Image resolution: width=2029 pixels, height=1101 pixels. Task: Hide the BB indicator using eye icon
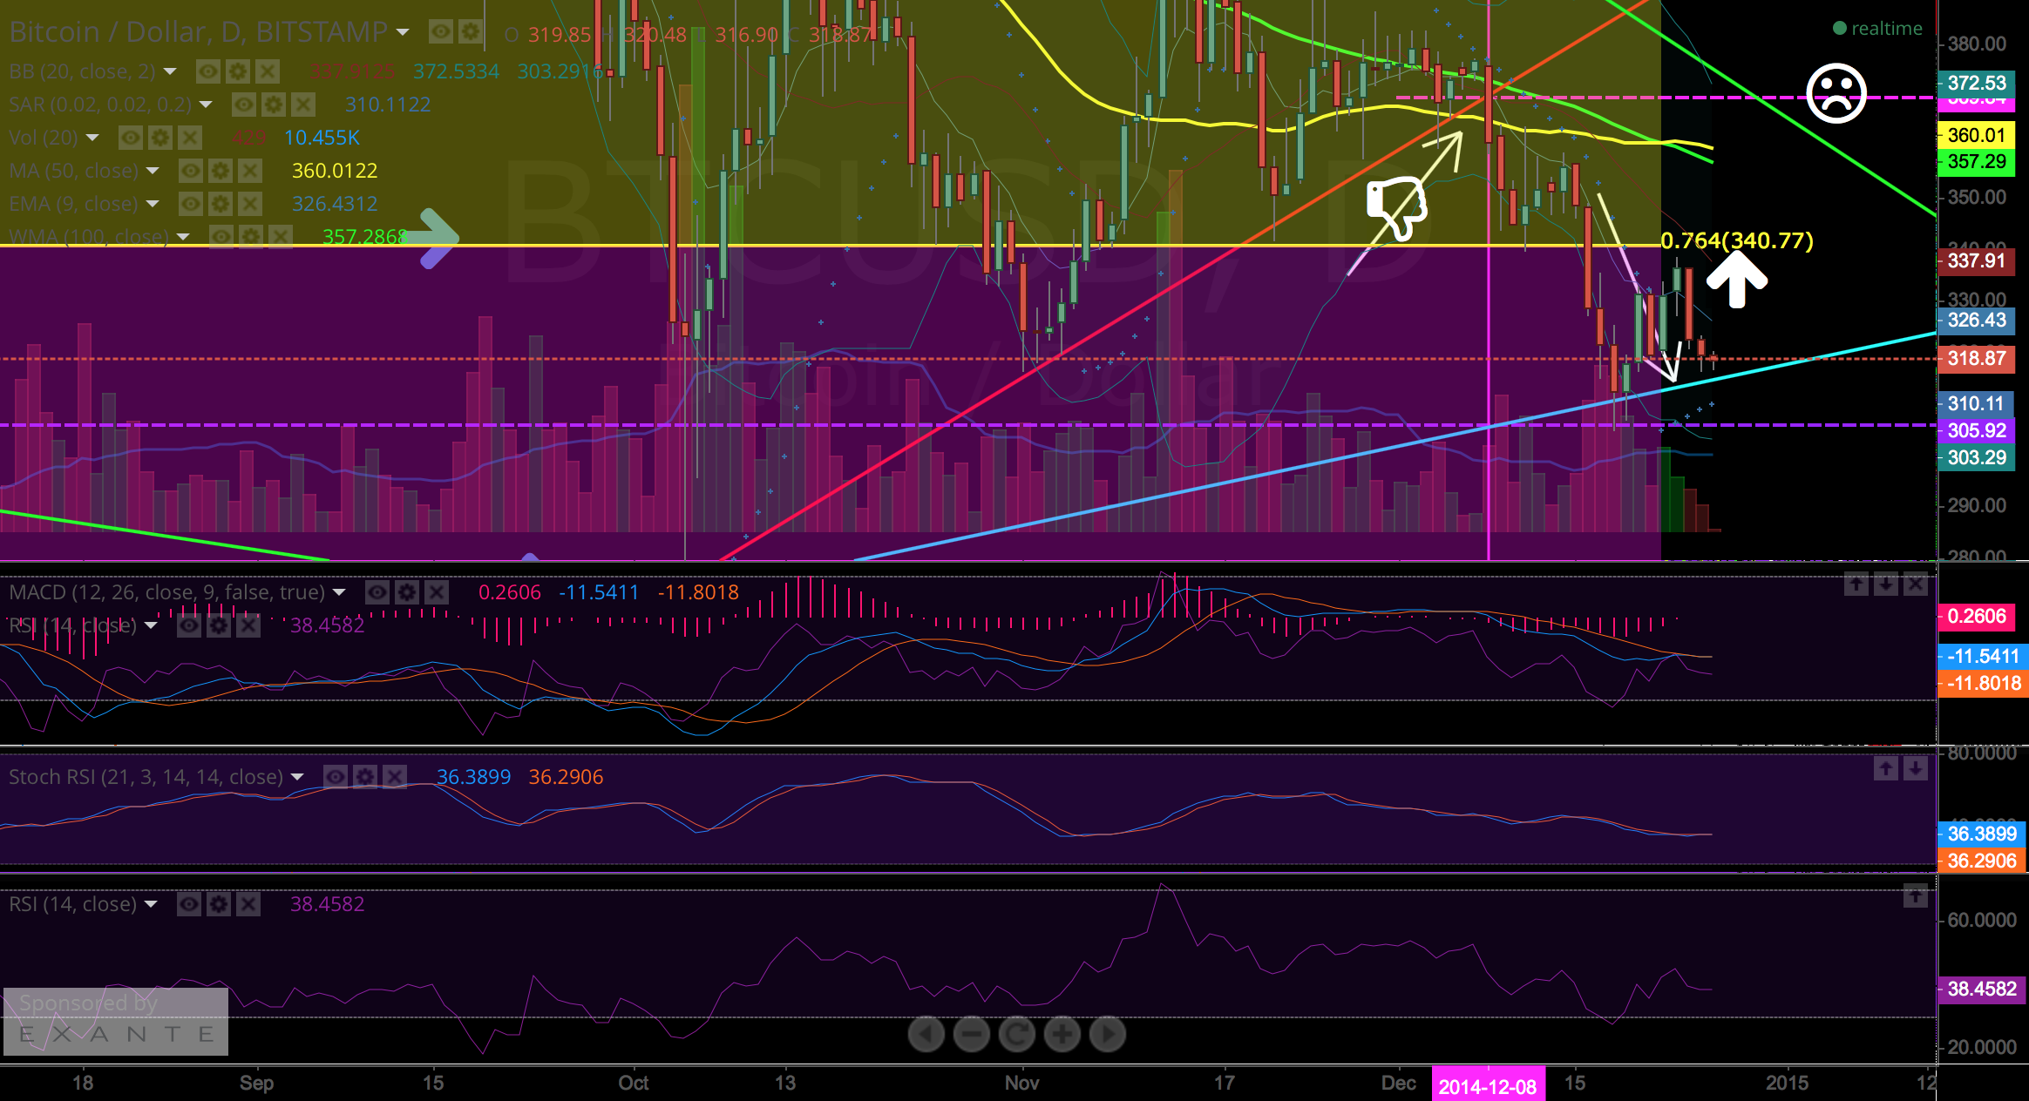tap(208, 71)
